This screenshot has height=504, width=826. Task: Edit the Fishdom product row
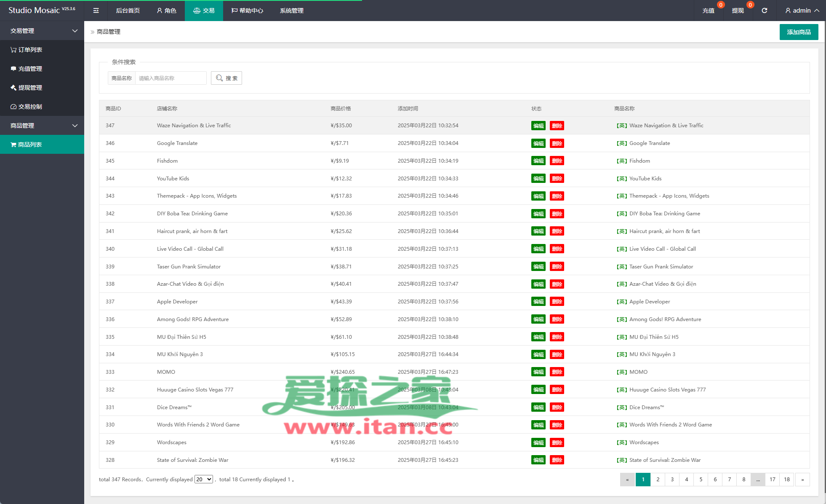click(x=538, y=161)
